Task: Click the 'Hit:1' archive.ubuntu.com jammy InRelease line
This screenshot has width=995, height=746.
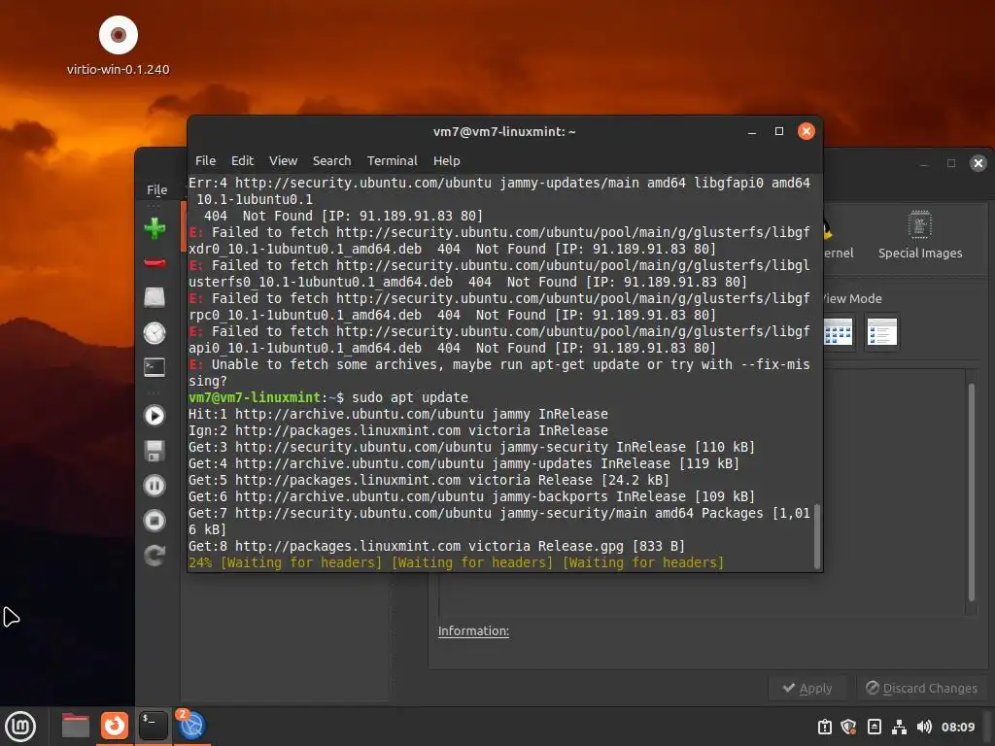Action: click(x=397, y=414)
